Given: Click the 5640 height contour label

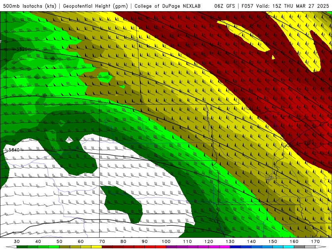Looking at the screenshot, I should pyautogui.click(x=14, y=150).
